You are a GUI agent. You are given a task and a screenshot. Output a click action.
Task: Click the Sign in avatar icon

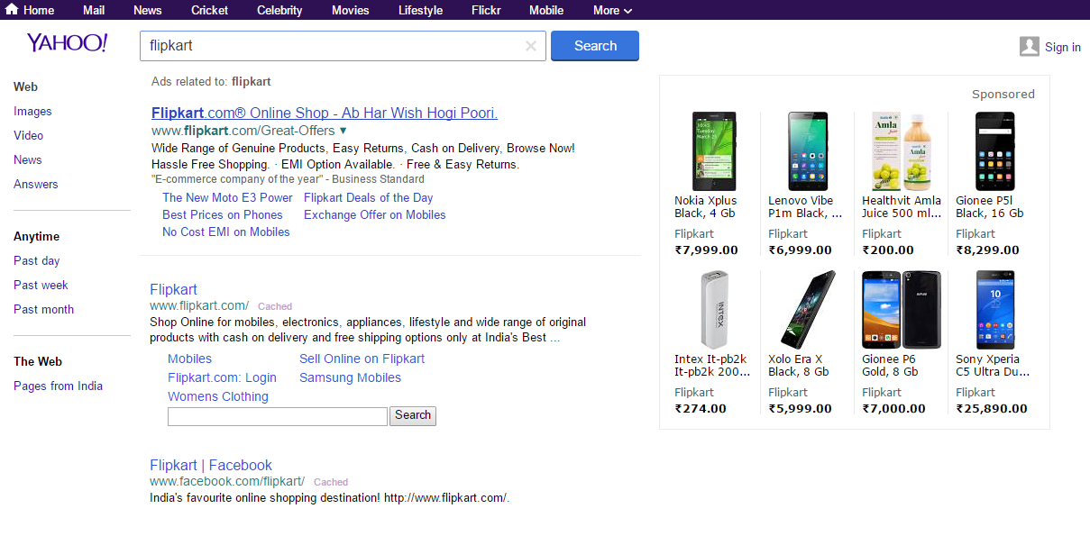pos(1029,46)
